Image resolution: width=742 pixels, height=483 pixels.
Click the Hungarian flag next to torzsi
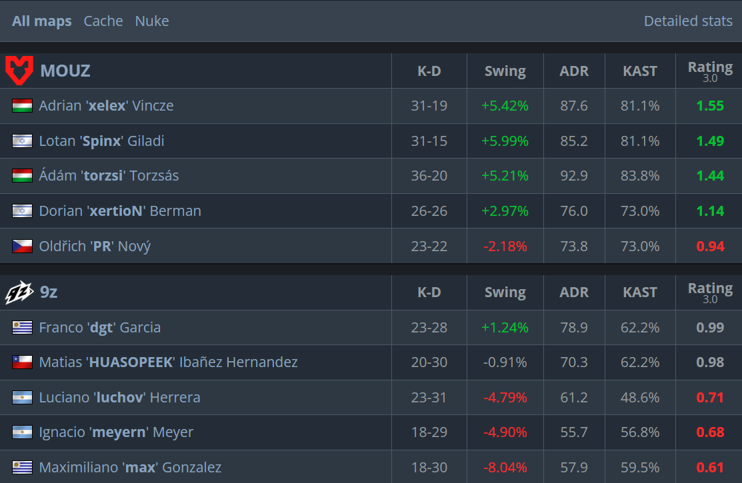click(x=22, y=175)
